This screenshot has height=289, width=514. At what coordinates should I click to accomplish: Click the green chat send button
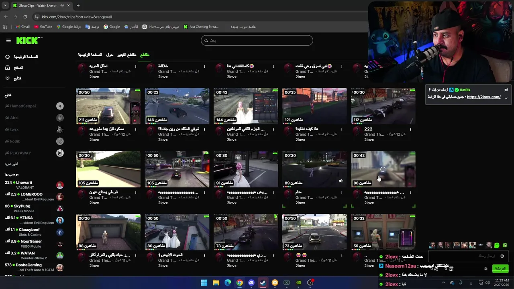point(500,269)
